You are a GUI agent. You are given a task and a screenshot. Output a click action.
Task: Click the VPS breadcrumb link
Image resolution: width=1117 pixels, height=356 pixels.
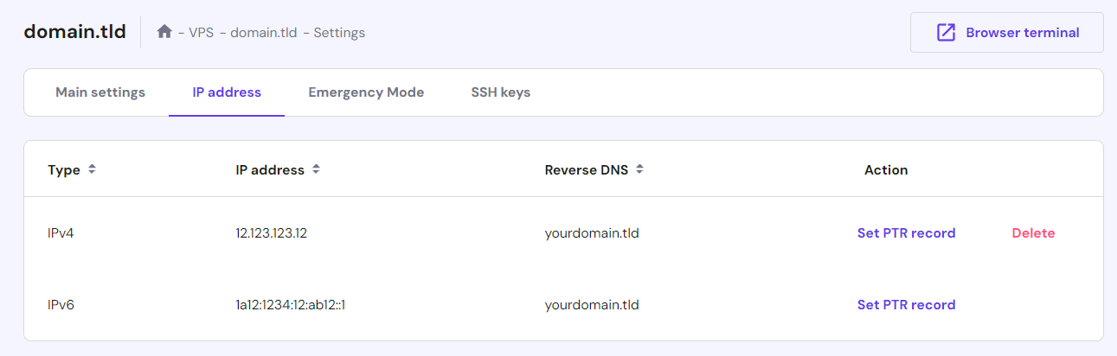(x=201, y=33)
